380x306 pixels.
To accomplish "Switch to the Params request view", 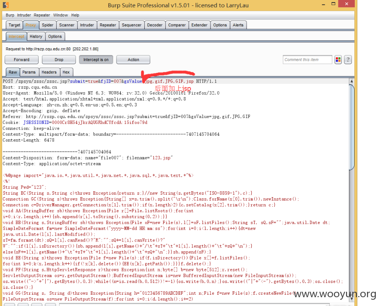I will 29,72.
